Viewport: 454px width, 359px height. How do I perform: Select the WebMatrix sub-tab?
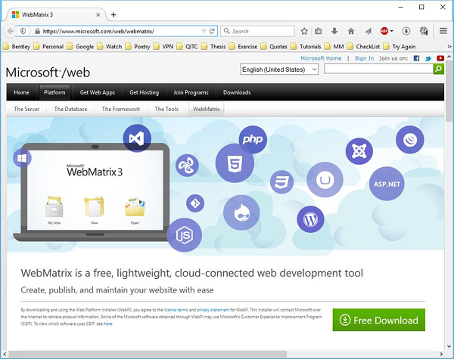(x=207, y=109)
